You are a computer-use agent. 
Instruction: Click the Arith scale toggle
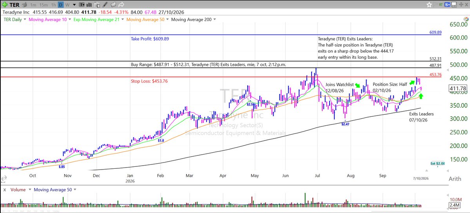tap(454, 179)
